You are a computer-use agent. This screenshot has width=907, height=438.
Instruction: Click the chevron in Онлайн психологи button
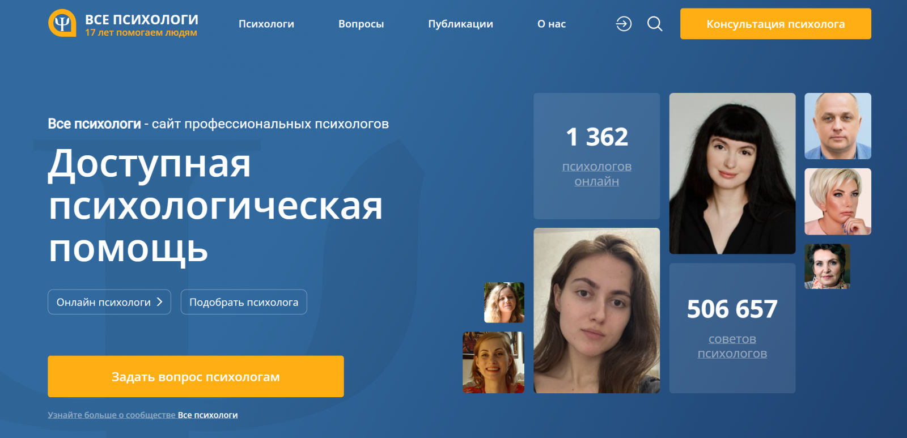pos(159,302)
